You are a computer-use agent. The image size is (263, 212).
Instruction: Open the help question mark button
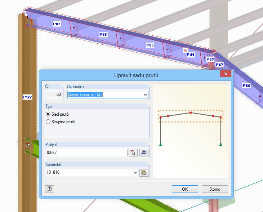[49, 189]
